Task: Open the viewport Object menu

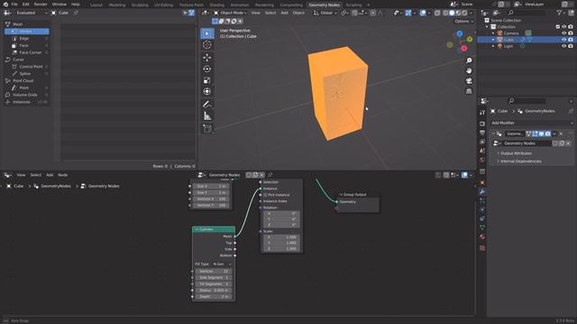Action: 298,13
